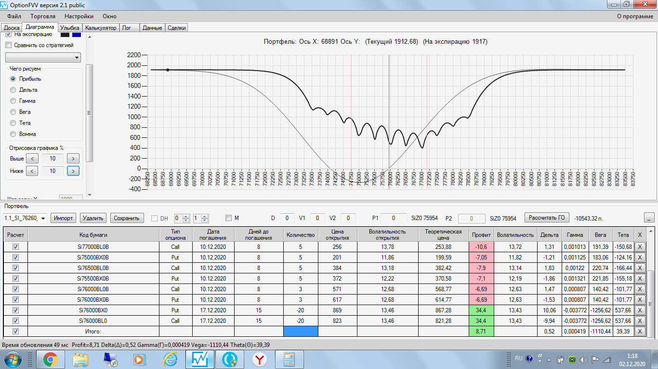Screen dimensions: 658x369
Task: Click the volume speaker tray icon
Action: 584,359
